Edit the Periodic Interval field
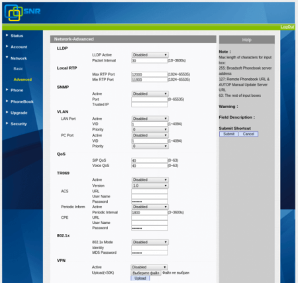 click(x=150, y=213)
